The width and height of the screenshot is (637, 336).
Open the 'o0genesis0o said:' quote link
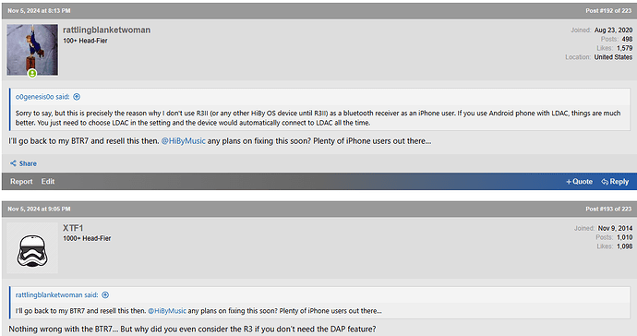click(42, 97)
